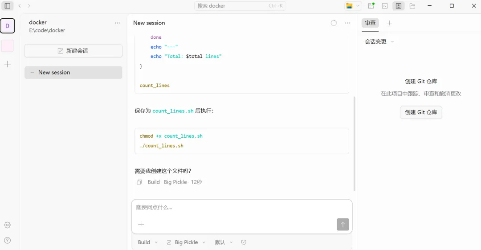Expand the dropdown beside the file explorer icon
Image resolution: width=481 pixels, height=250 pixels.
pyautogui.click(x=358, y=6)
